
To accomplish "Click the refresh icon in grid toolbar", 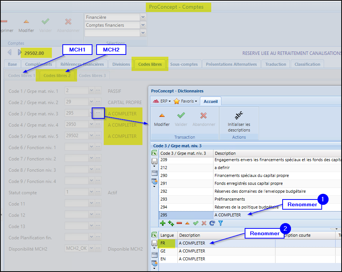I will 212,223.
